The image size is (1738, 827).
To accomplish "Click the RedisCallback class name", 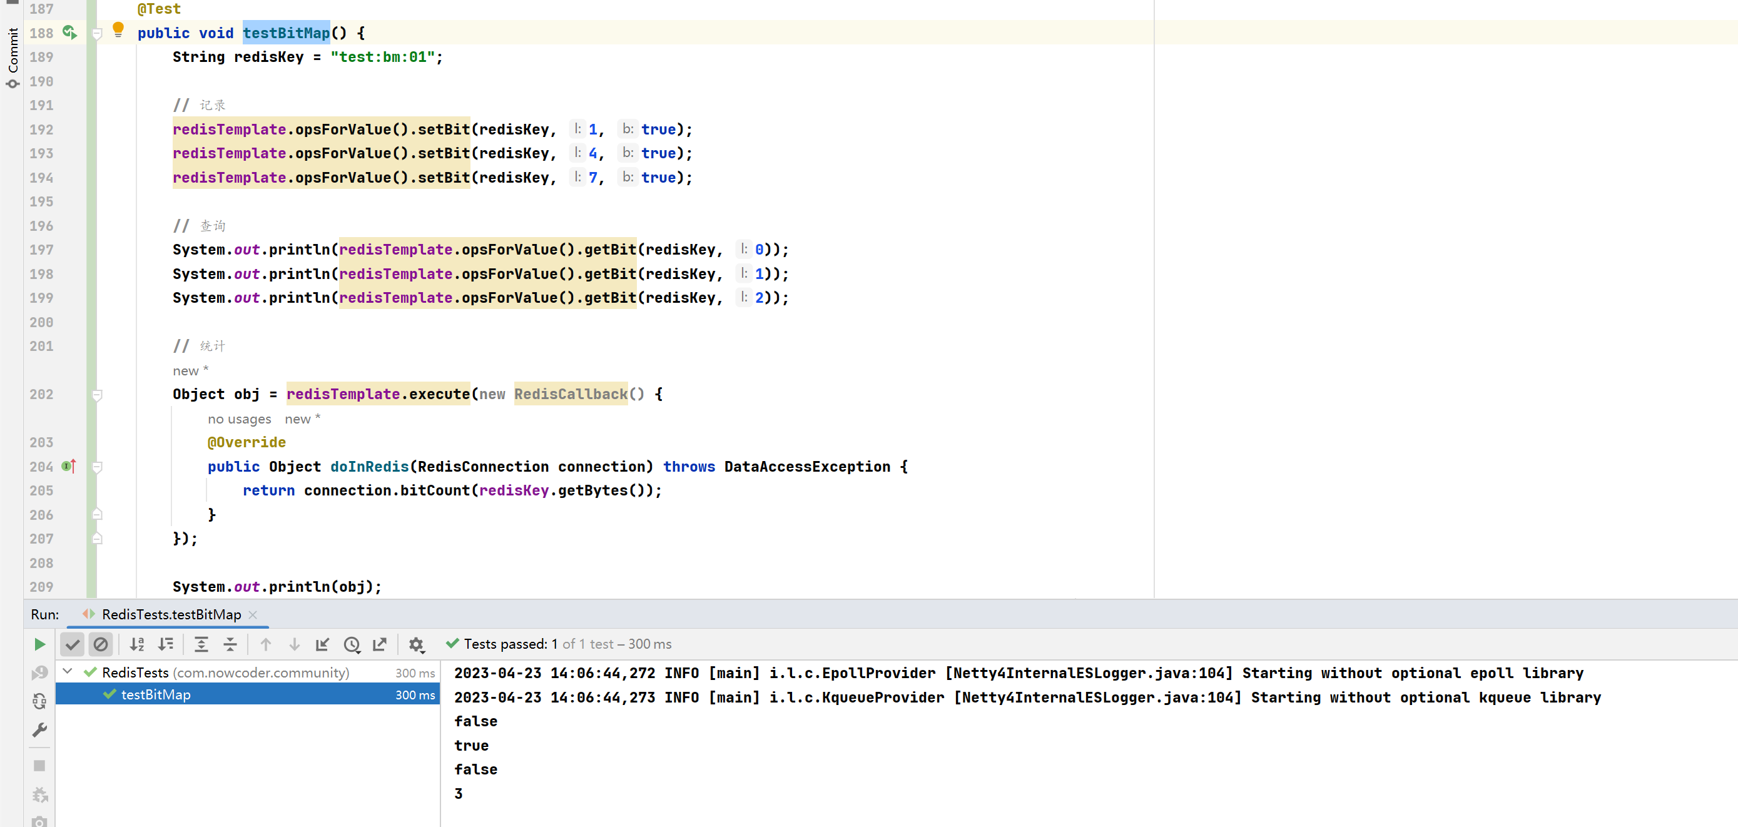I will coord(571,394).
